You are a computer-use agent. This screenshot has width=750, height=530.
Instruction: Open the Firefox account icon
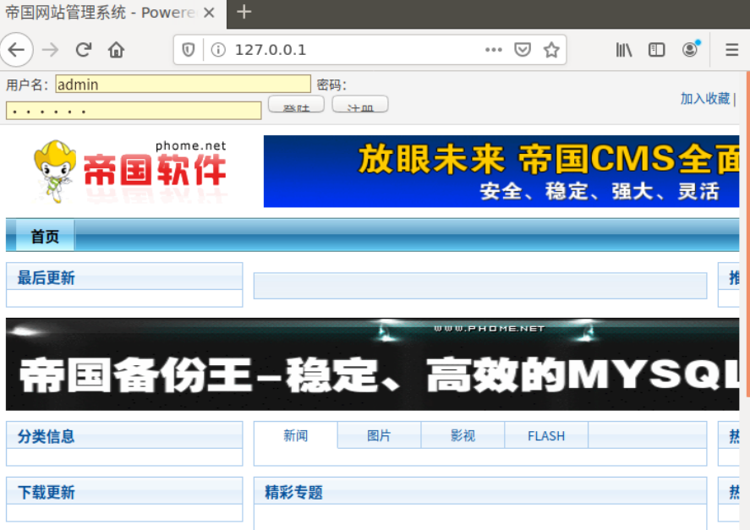coord(690,50)
